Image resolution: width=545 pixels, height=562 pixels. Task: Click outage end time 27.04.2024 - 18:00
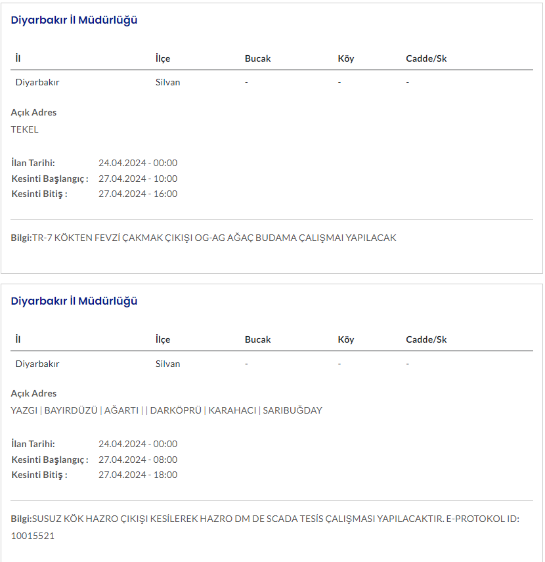coord(138,475)
